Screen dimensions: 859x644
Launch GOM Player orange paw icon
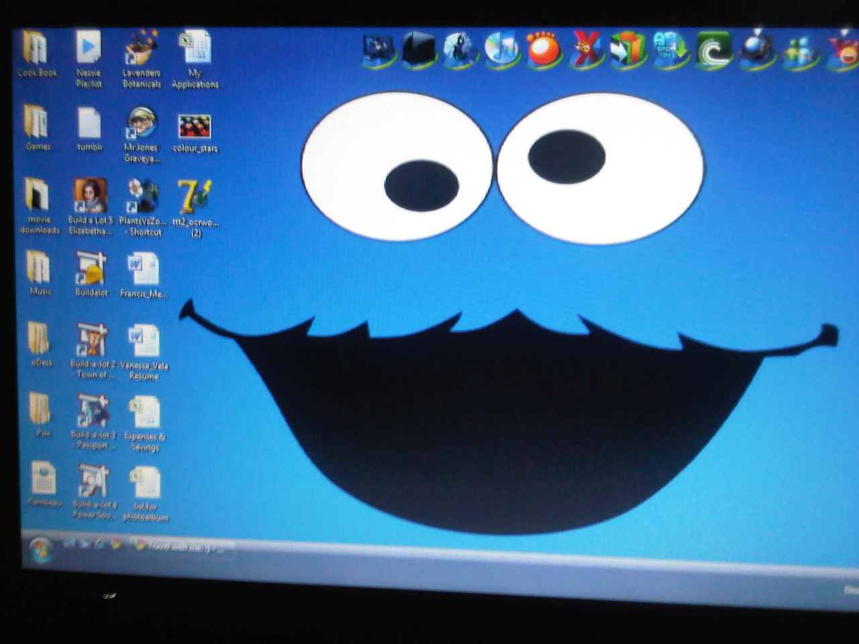[544, 49]
